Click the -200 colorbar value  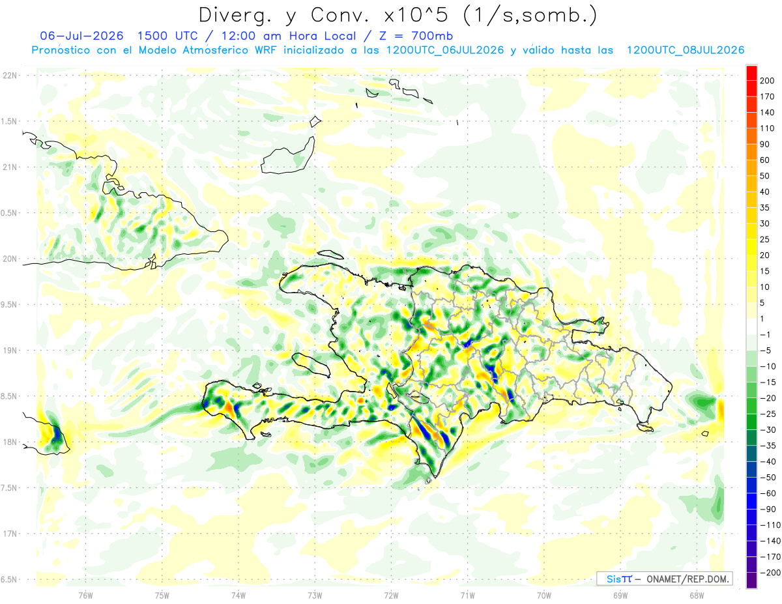[770, 572]
